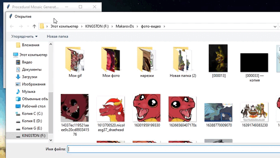280x158 pixels.
Task: Go back with the left arrow button
Action: [x=12, y=26]
